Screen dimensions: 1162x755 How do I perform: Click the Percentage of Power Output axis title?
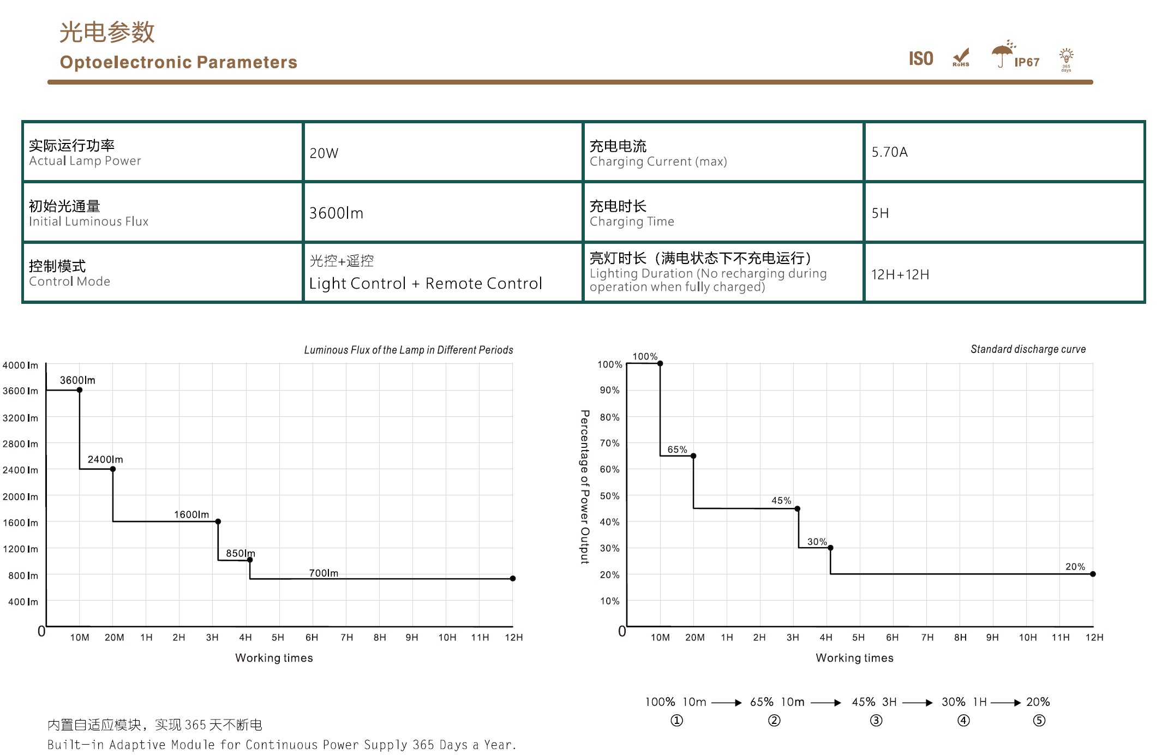coord(585,487)
